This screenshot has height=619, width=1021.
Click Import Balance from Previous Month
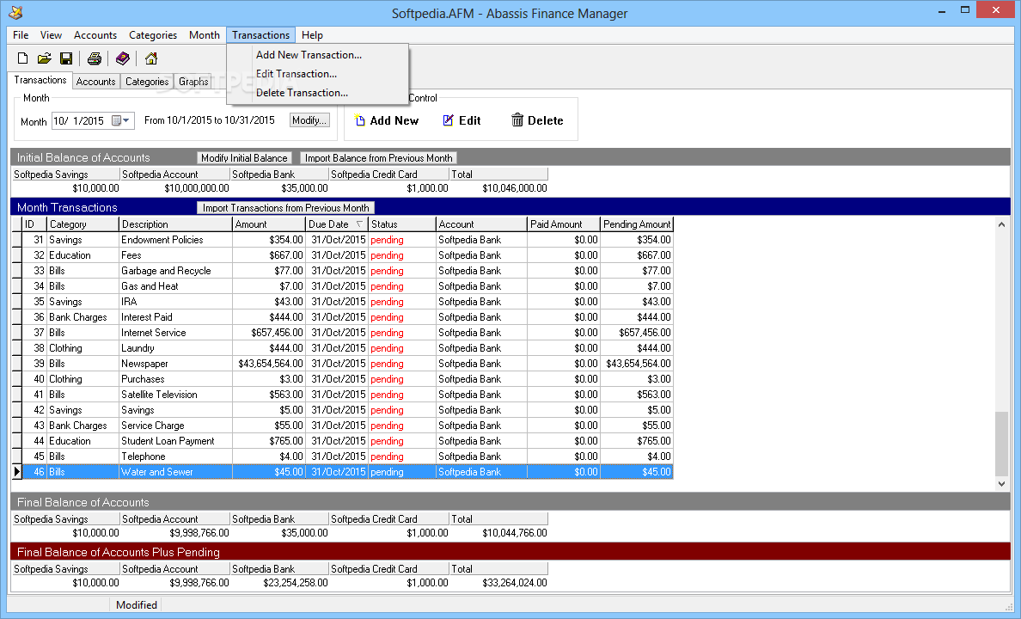coord(379,157)
